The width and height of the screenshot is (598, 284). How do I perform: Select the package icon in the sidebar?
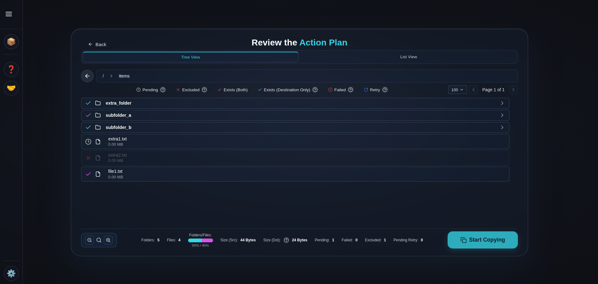11,41
